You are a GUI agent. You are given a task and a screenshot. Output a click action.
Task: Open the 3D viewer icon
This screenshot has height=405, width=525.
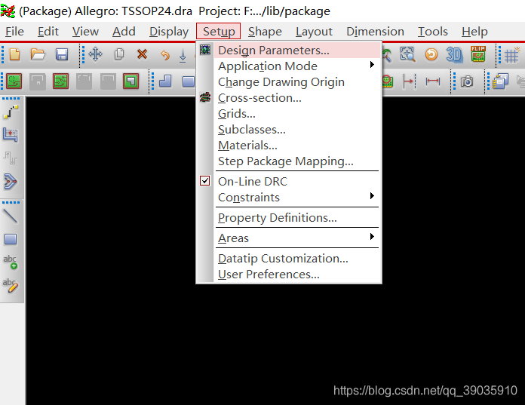pos(454,54)
